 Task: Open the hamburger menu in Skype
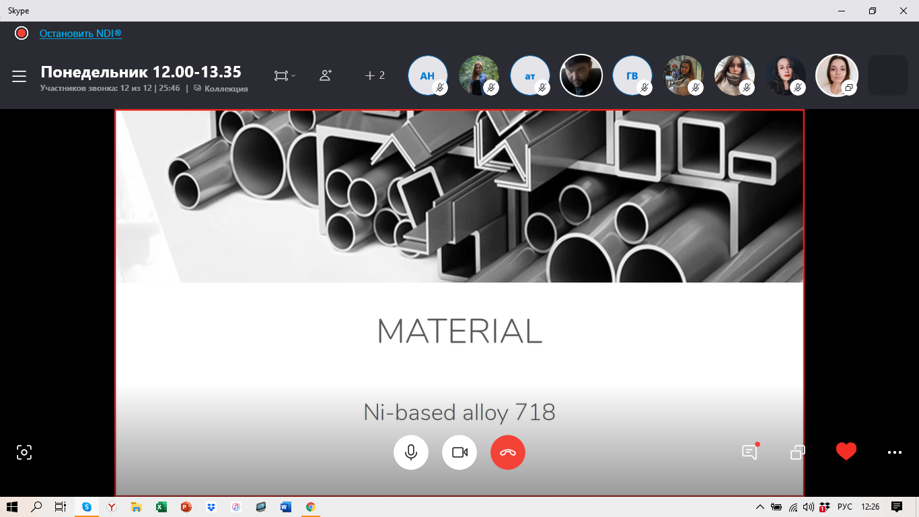pyautogui.click(x=19, y=76)
